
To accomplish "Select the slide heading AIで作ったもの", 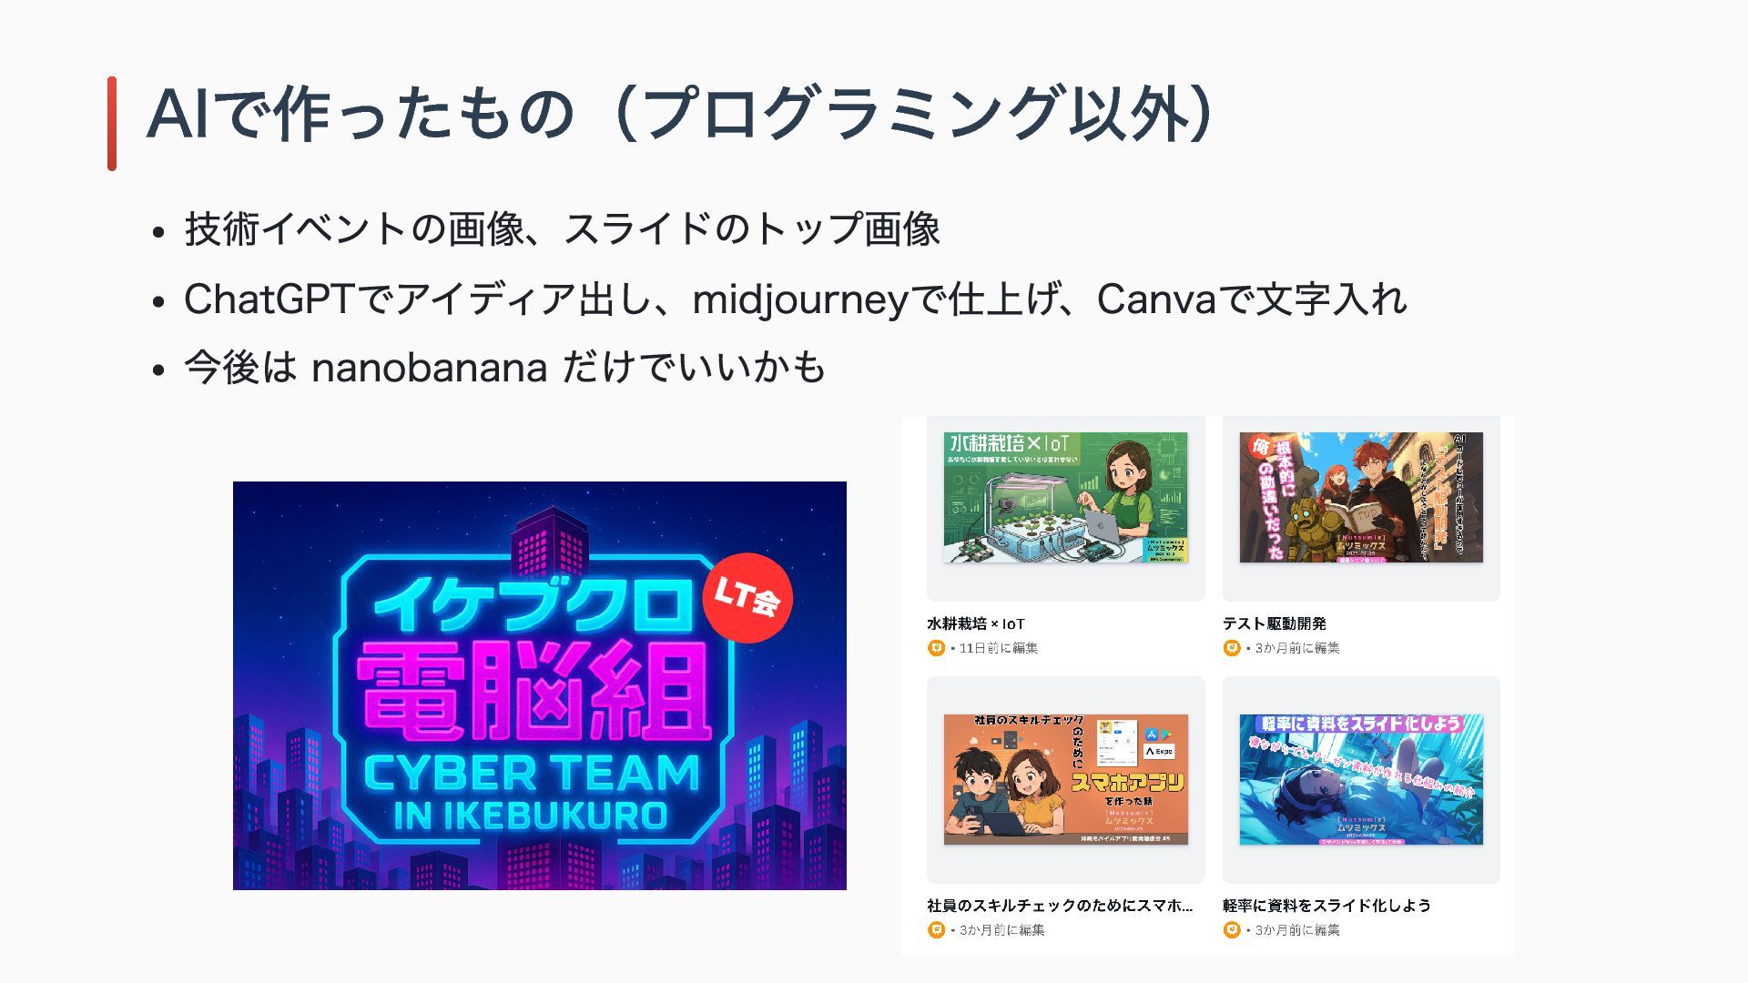I will [360, 116].
